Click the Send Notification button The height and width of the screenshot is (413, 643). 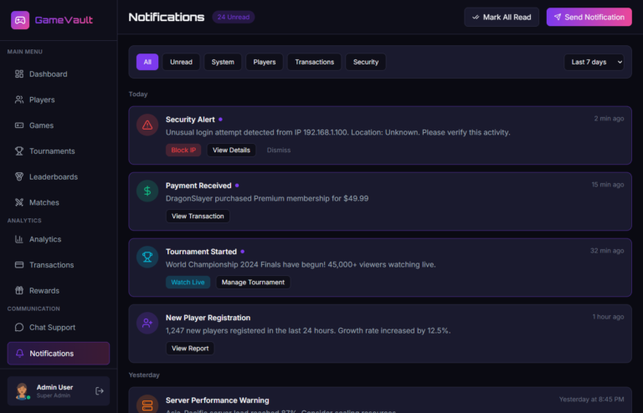click(589, 18)
